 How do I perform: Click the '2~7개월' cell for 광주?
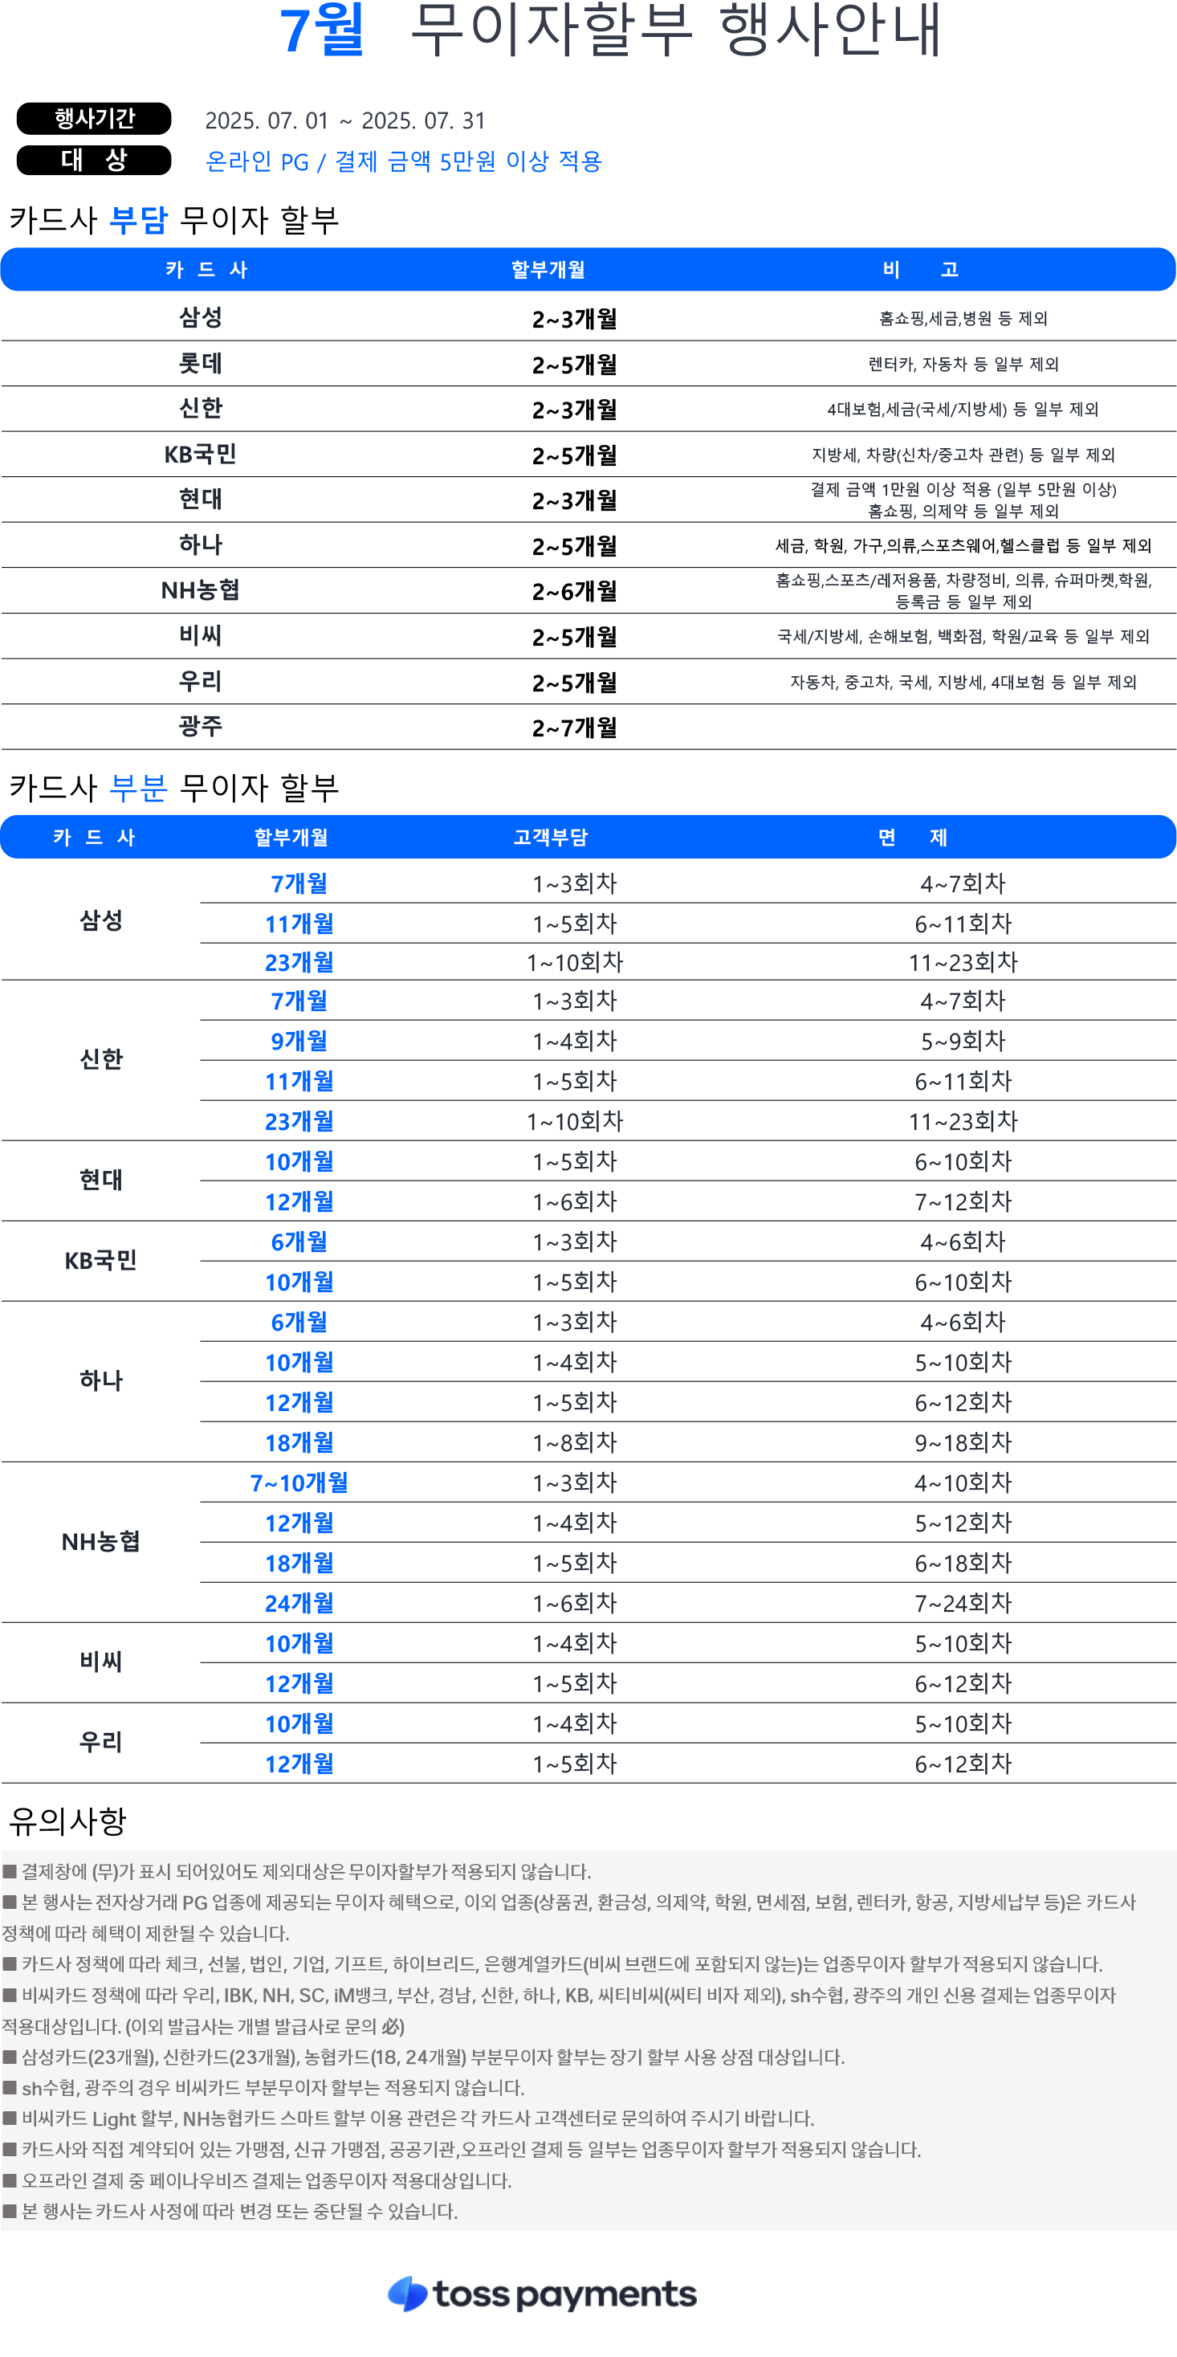[574, 728]
